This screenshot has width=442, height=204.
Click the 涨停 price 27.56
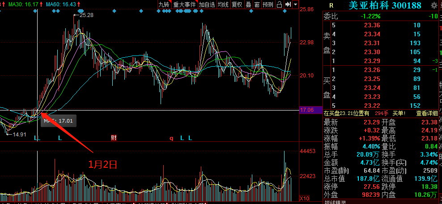click(x=372, y=187)
